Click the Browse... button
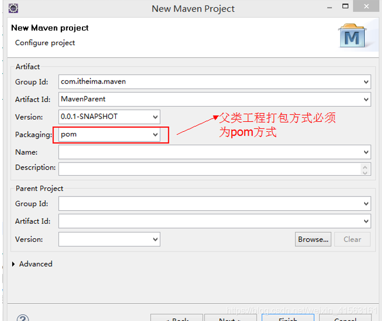This screenshot has width=382, height=321. click(313, 239)
